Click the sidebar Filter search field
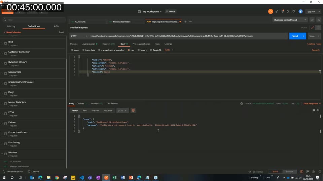The width and height of the screenshot is (323, 181). [34, 20]
